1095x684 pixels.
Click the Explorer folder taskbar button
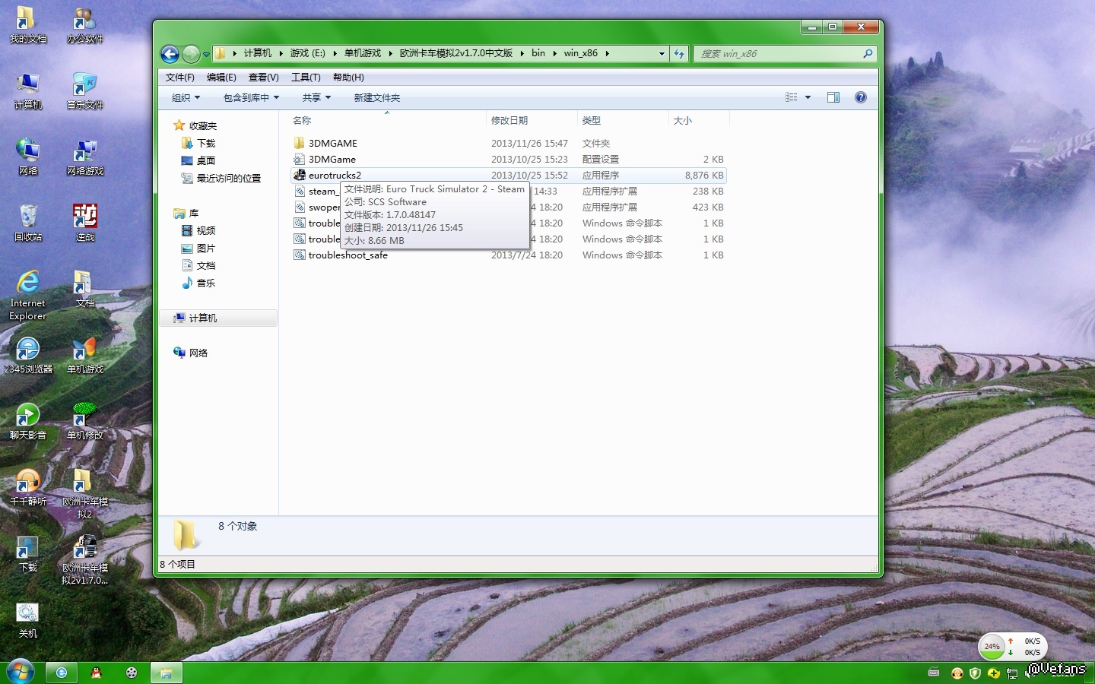(x=166, y=673)
